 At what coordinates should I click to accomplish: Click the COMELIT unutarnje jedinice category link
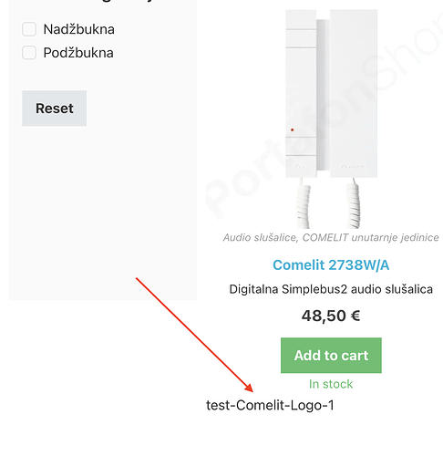(x=371, y=237)
